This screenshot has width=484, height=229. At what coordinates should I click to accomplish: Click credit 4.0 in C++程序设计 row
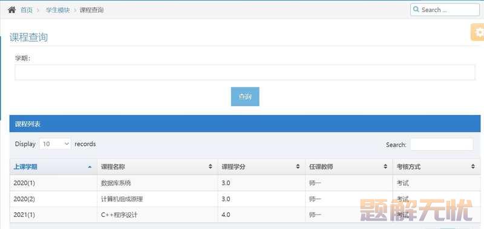[x=226, y=215]
